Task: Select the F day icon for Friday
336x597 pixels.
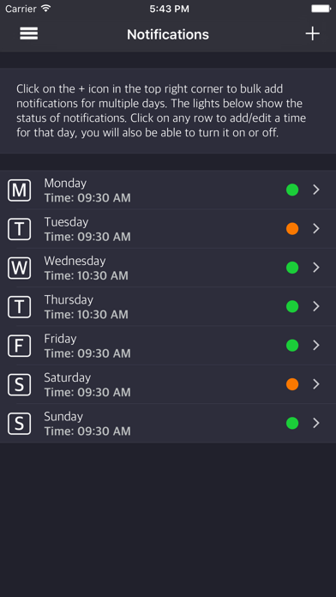Action: coord(20,346)
